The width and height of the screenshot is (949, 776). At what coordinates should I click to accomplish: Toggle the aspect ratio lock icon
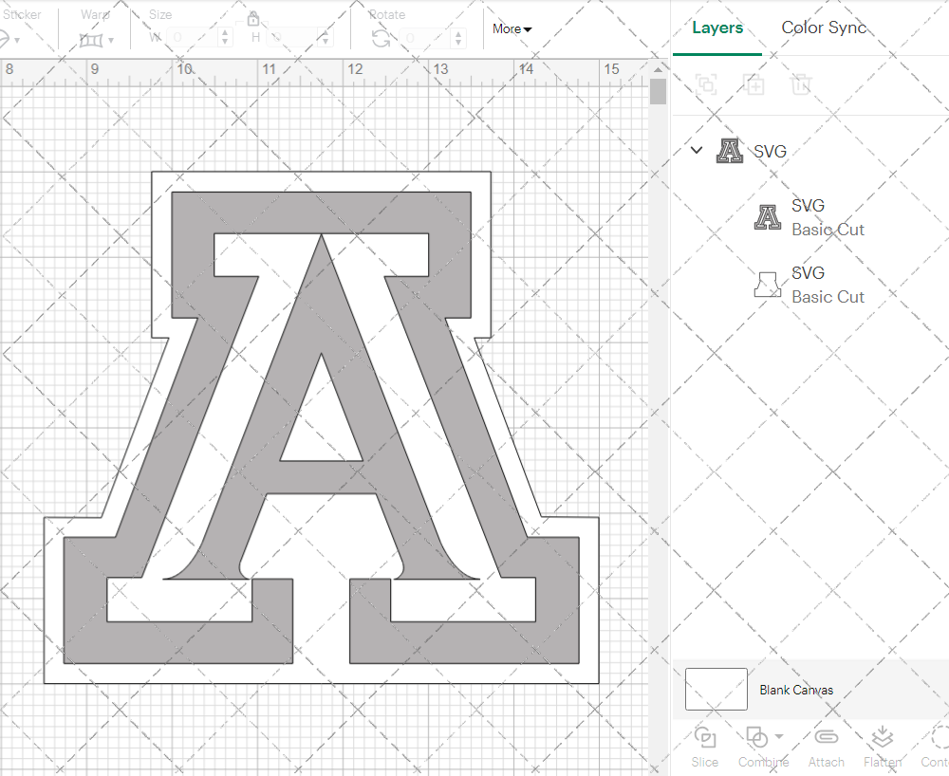point(253,19)
